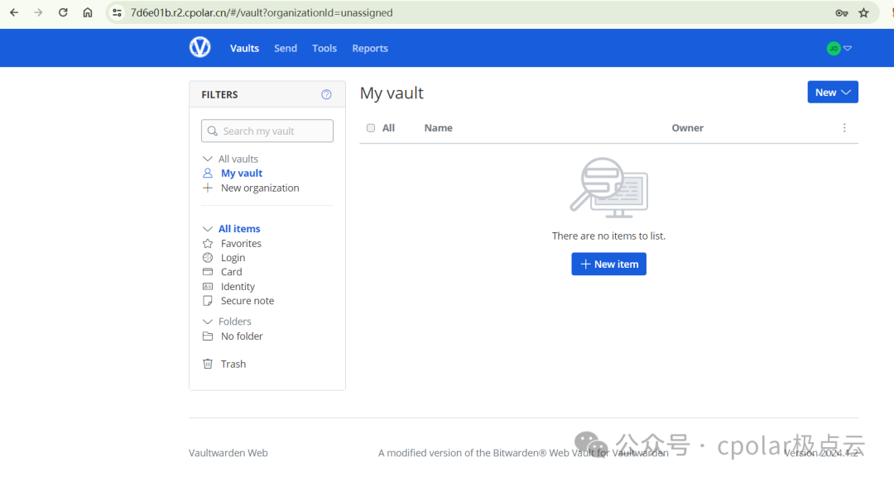894x481 pixels.
Task: Collapse the Folders section chevron
Action: (208, 321)
